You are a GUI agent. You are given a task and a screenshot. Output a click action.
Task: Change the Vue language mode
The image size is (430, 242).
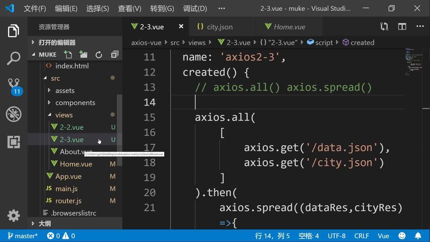tap(383, 236)
